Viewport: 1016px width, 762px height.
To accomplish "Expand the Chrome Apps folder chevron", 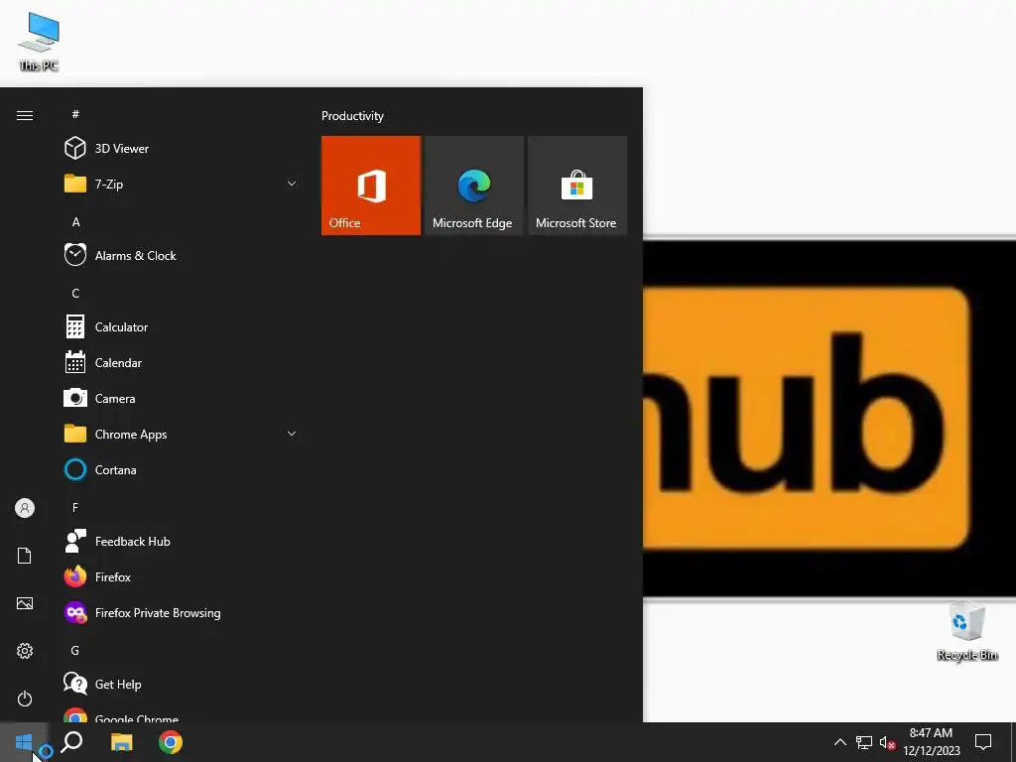I will (x=292, y=434).
